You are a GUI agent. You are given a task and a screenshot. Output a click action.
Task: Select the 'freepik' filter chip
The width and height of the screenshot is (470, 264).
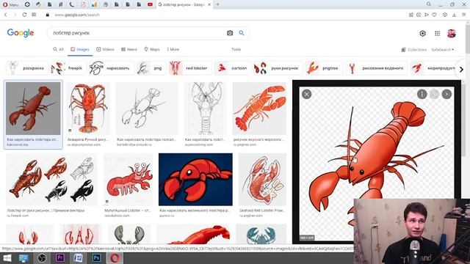pos(68,68)
